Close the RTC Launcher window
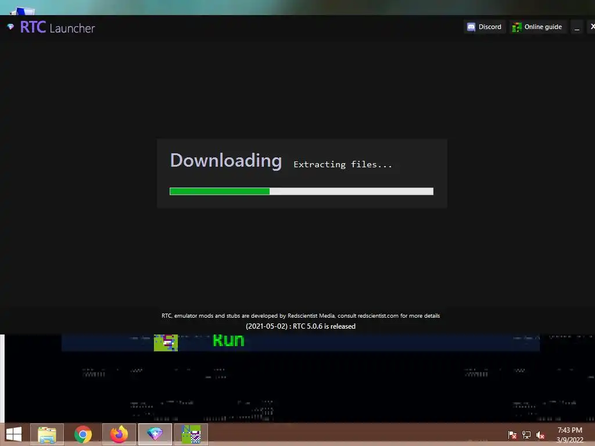Viewport: 595px width, 446px height. [592, 27]
